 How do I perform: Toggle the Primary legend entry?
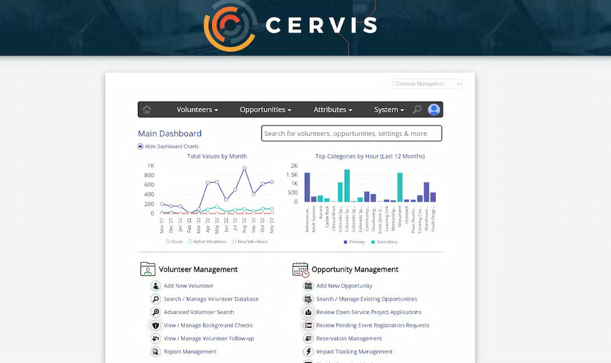[x=354, y=242]
